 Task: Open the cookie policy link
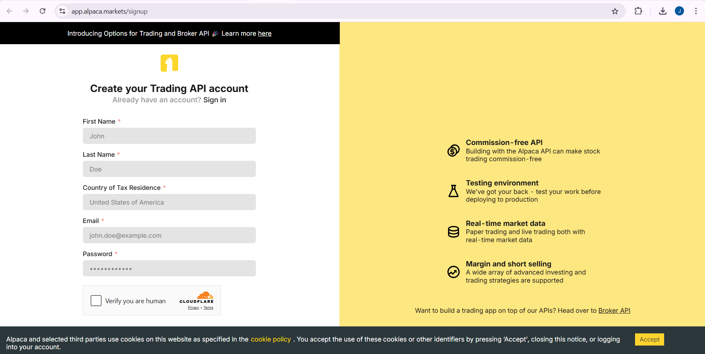(x=271, y=339)
